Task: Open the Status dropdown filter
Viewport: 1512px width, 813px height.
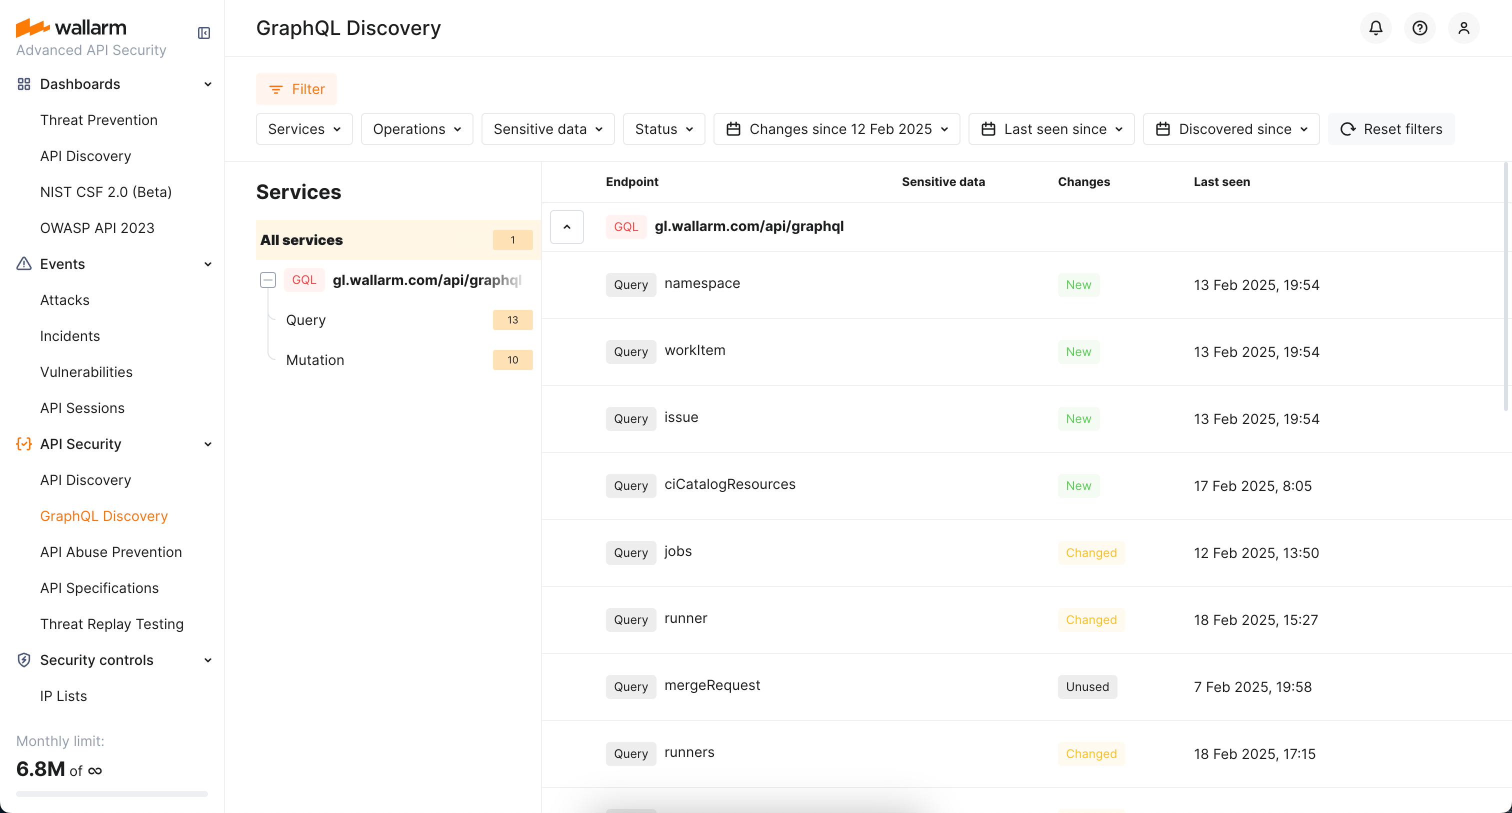Action: click(663, 129)
